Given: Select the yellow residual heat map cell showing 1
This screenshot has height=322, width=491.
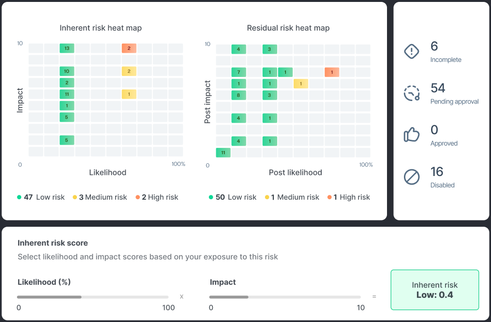Looking at the screenshot, I should tap(301, 84).
